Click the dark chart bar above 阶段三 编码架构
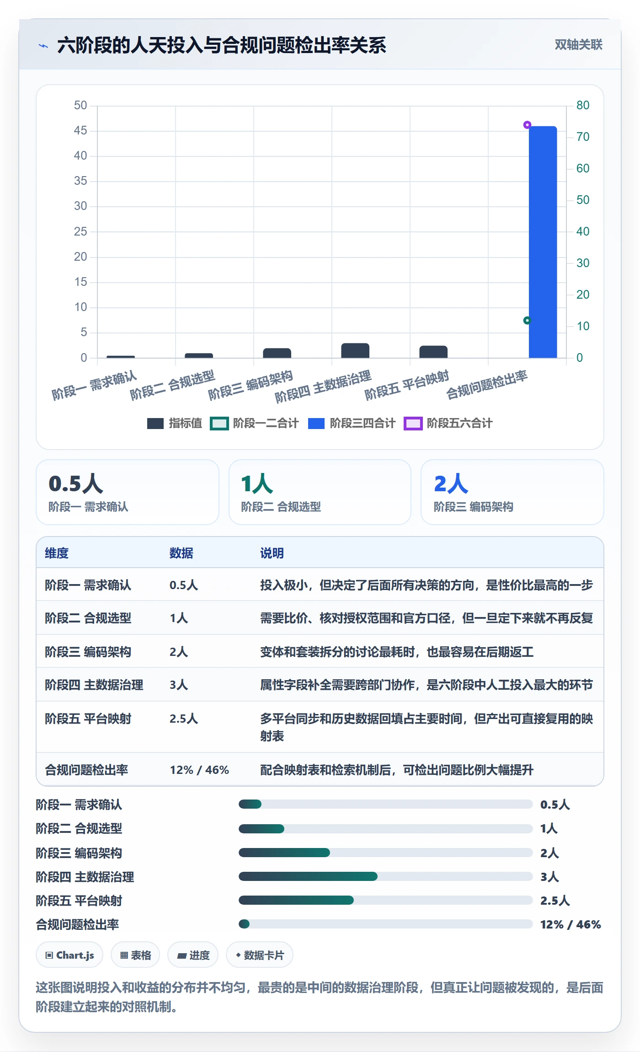Screen dimensions: 640x1052 pyautogui.click(x=277, y=353)
